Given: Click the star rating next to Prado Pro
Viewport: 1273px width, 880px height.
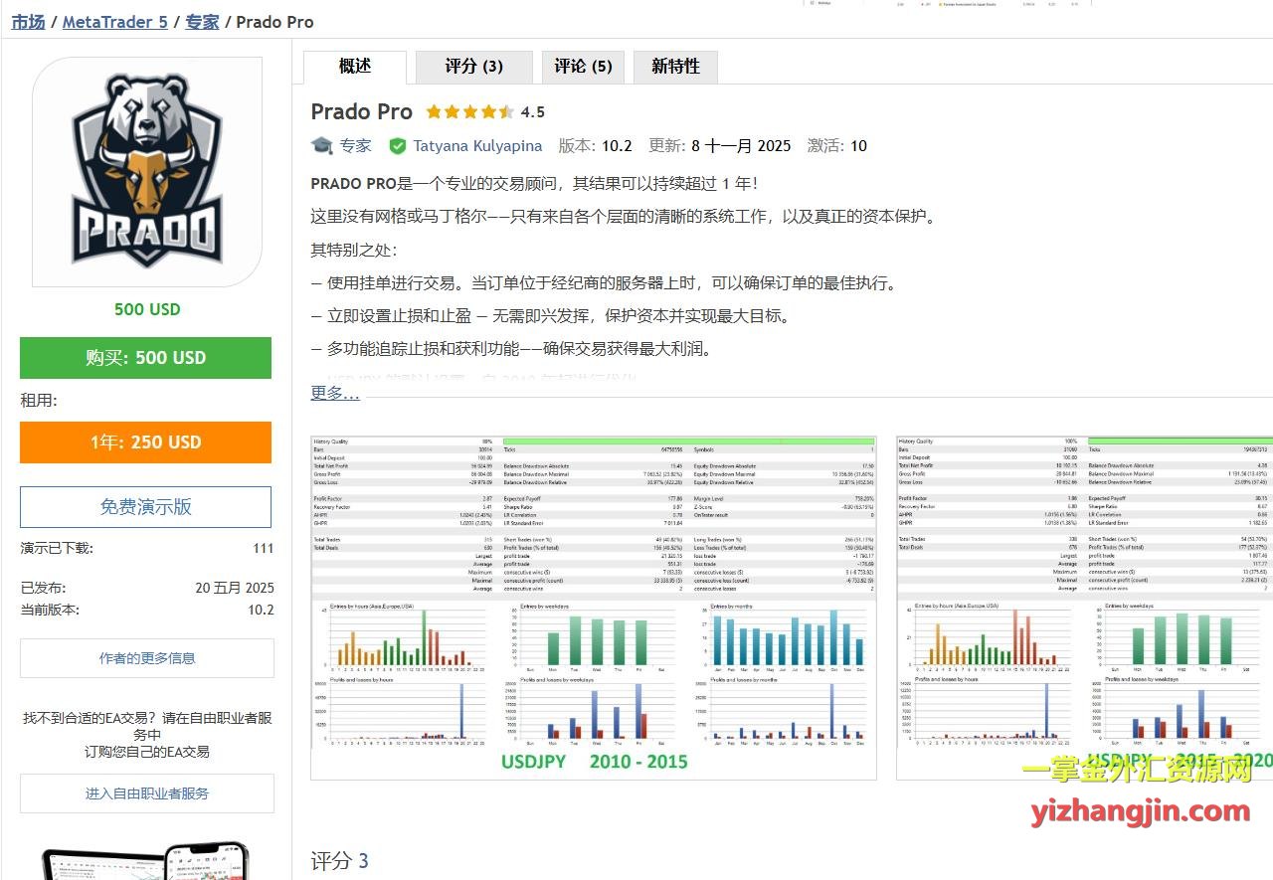Looking at the screenshot, I should [469, 112].
